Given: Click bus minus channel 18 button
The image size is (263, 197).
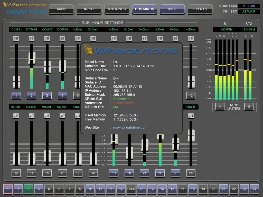Looking at the screenshot, I should pyautogui.click(x=93, y=173).
